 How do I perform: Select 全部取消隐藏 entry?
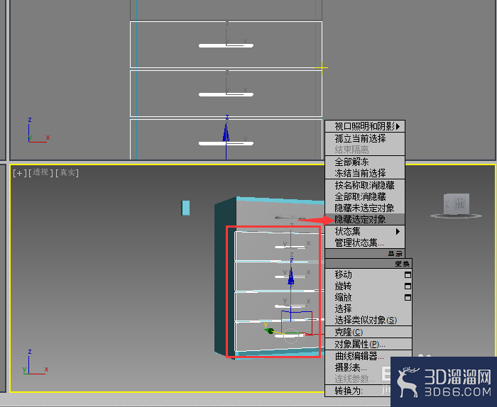365,196
